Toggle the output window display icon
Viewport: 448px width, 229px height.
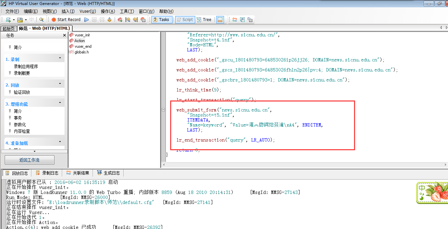tap(220, 20)
